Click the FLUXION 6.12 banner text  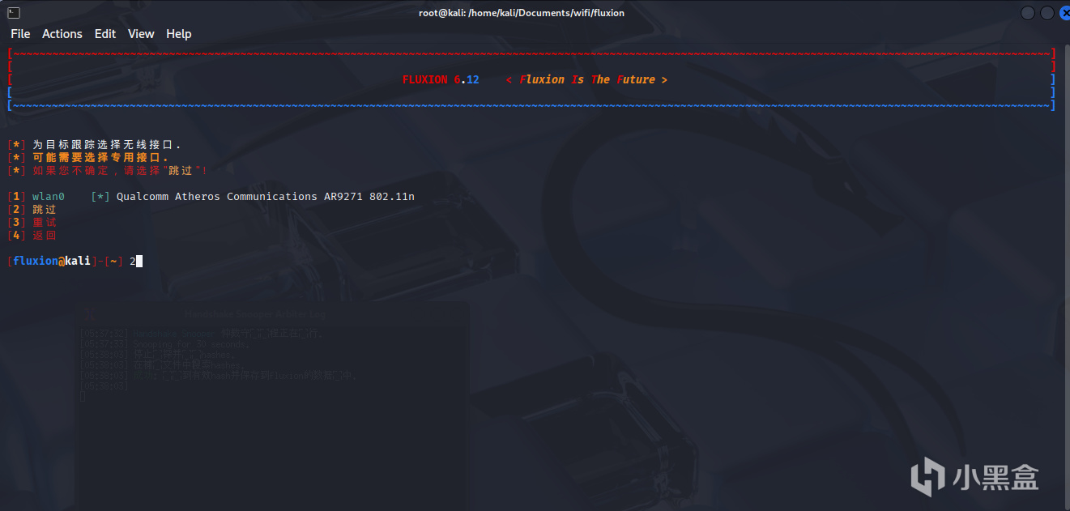(x=441, y=79)
